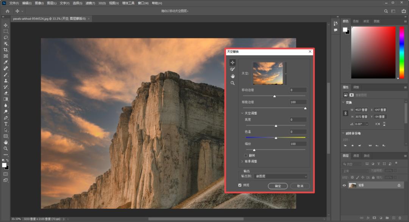The image size is (409, 222).
Task: Hide the 背景 layer with eye icon
Action: coord(344,185)
